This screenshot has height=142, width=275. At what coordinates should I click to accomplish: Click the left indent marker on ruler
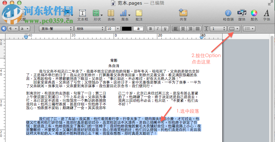26,37
